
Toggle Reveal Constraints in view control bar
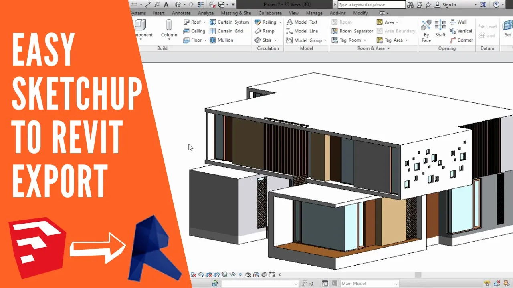pyautogui.click(x=272, y=274)
